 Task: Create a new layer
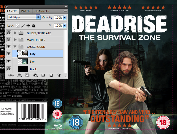click(51, 75)
